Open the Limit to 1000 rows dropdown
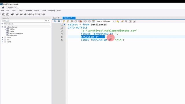Image resolution: width=185 pixels, height=104 pixels. [106, 21]
